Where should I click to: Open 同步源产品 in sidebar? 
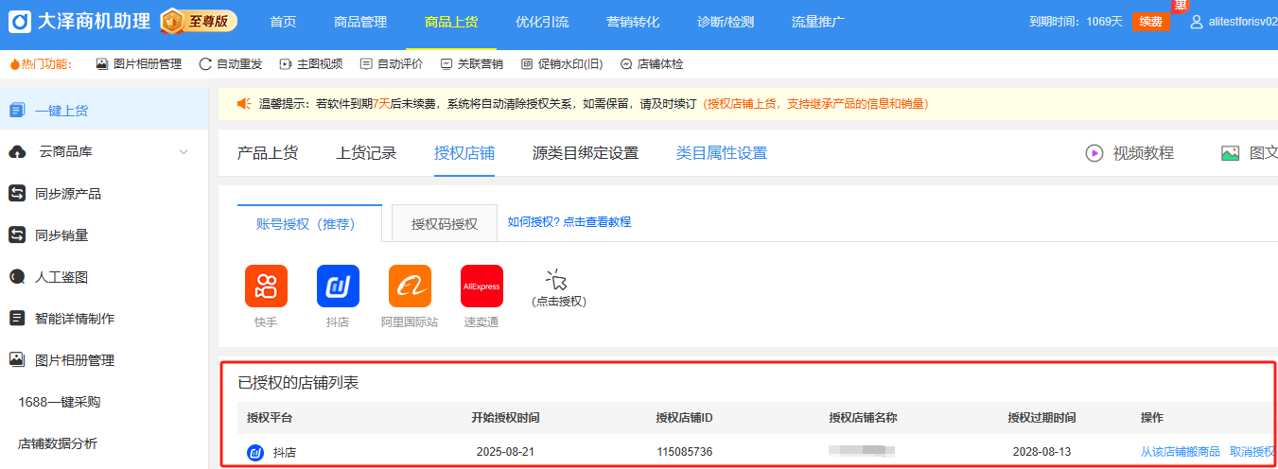[67, 194]
